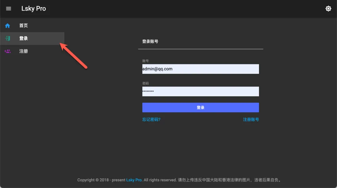The width and height of the screenshot is (337, 188).
Task: Open 注册 sidebar menu item
Action: (x=24, y=51)
